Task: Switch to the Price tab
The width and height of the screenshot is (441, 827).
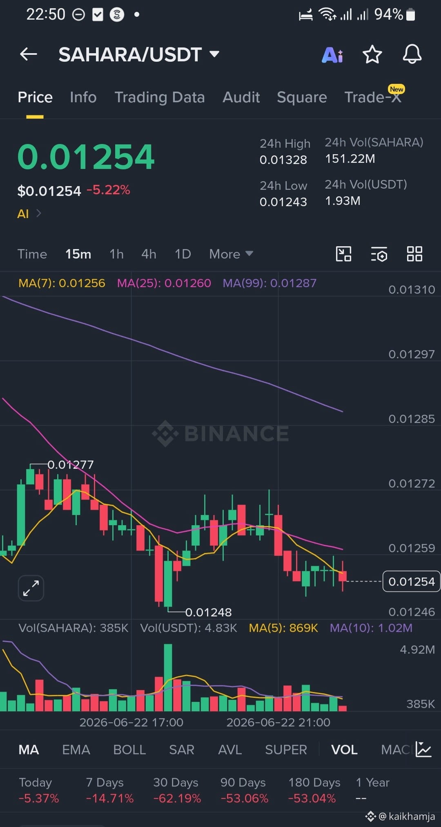Action: (35, 97)
